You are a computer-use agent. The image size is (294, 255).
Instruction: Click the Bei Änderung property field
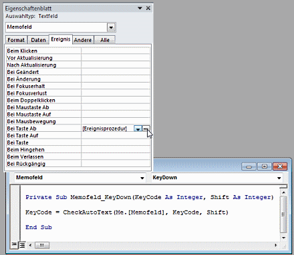(116, 79)
